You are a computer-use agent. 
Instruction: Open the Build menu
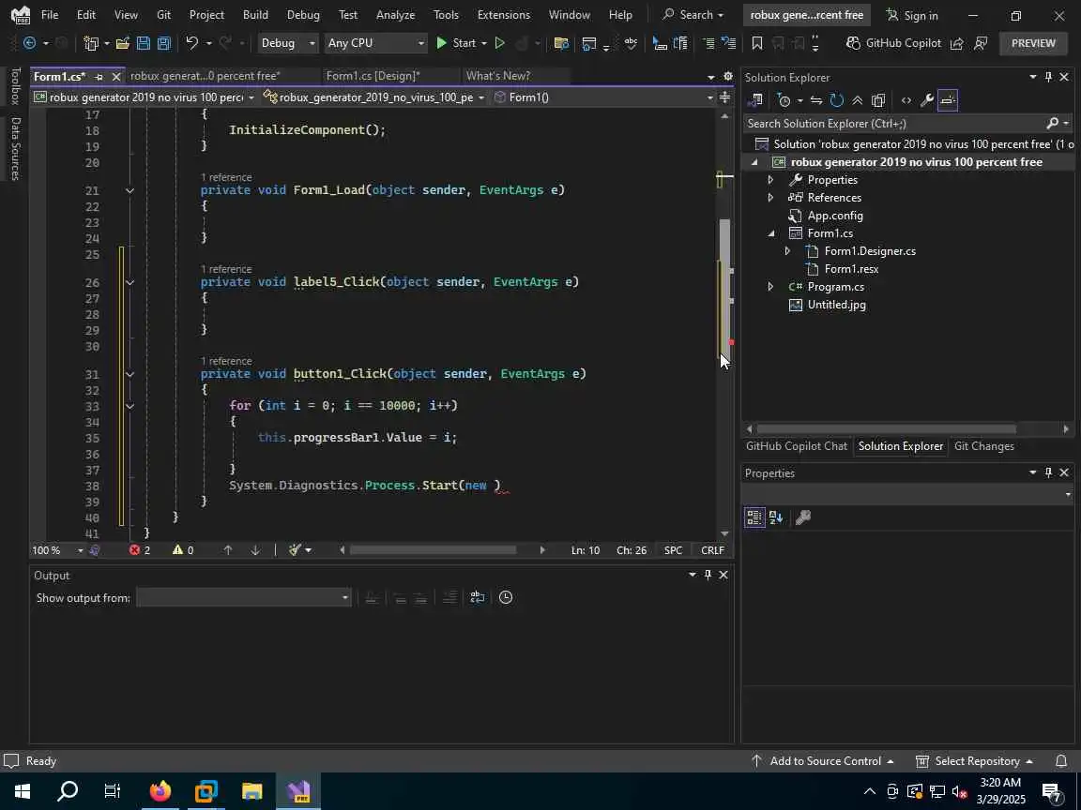[x=256, y=14]
